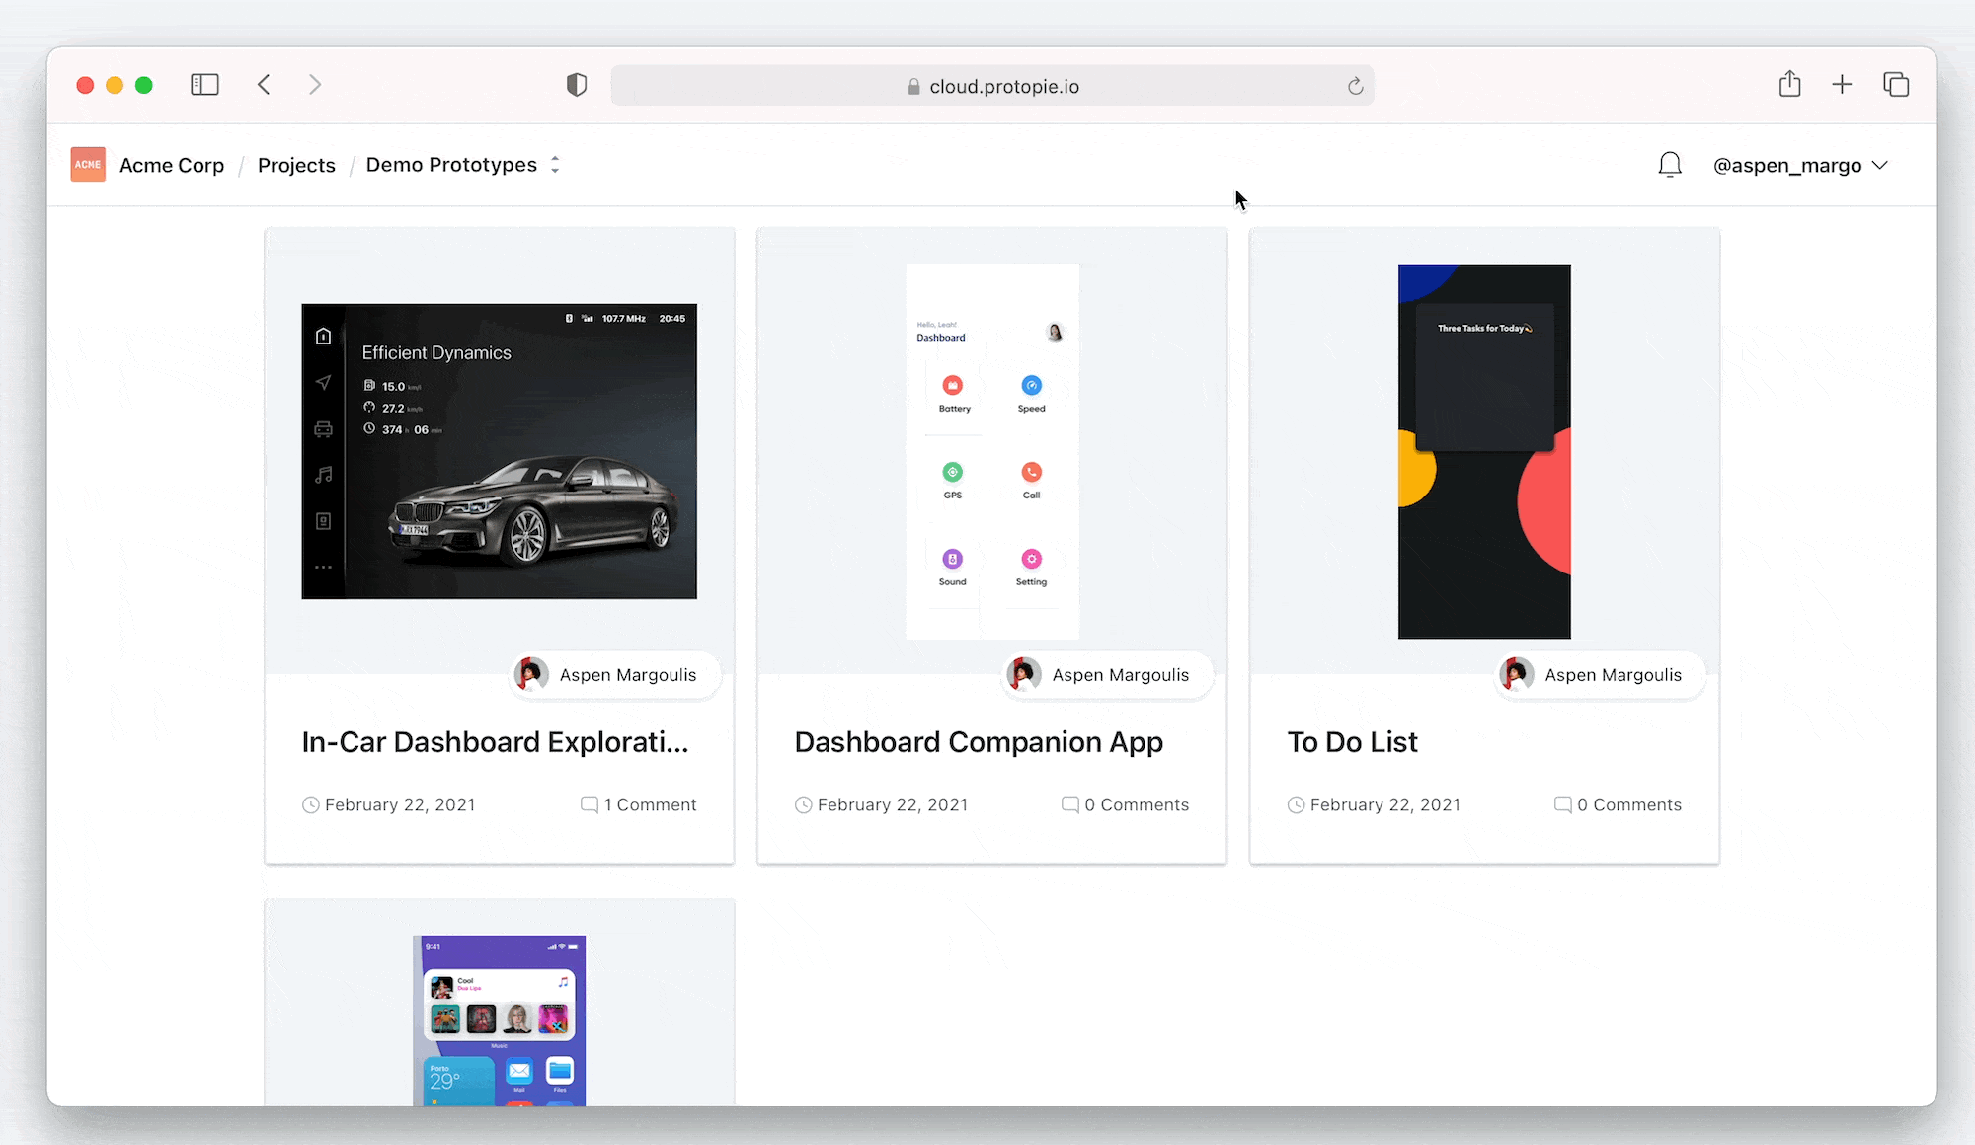Navigate to Projects in the breadcrumb
The width and height of the screenshot is (1975, 1145).
296,166
